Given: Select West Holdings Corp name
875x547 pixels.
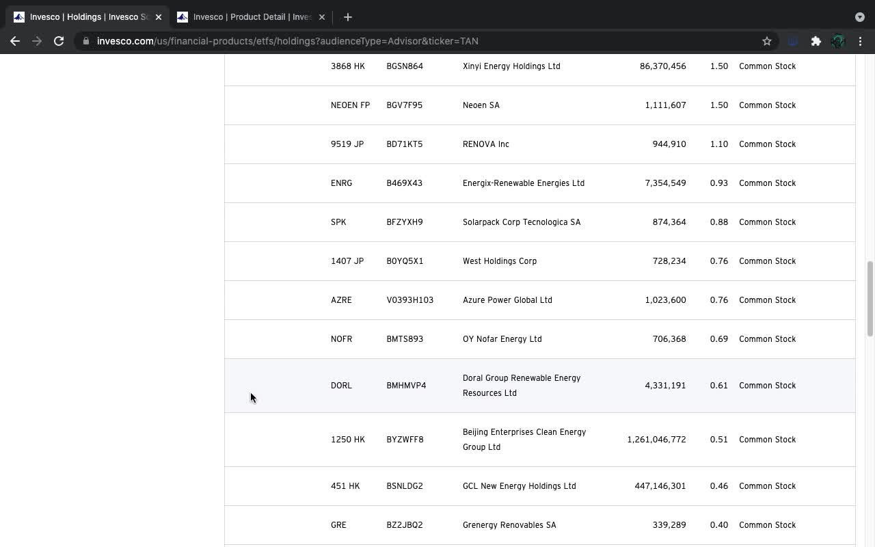Looking at the screenshot, I should 500,261.
